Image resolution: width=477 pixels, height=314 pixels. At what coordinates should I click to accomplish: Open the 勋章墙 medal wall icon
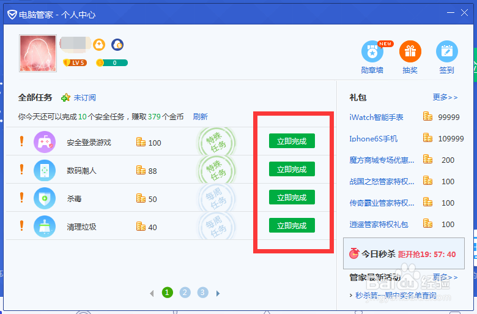coord(372,52)
